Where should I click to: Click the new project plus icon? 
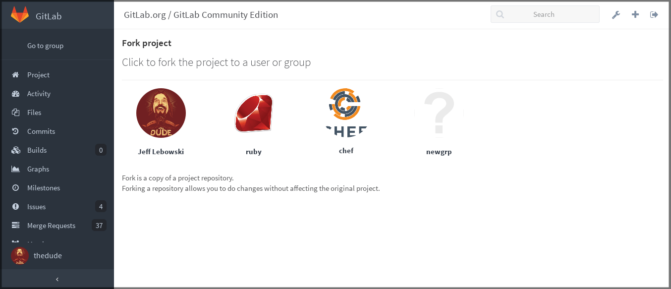click(635, 15)
